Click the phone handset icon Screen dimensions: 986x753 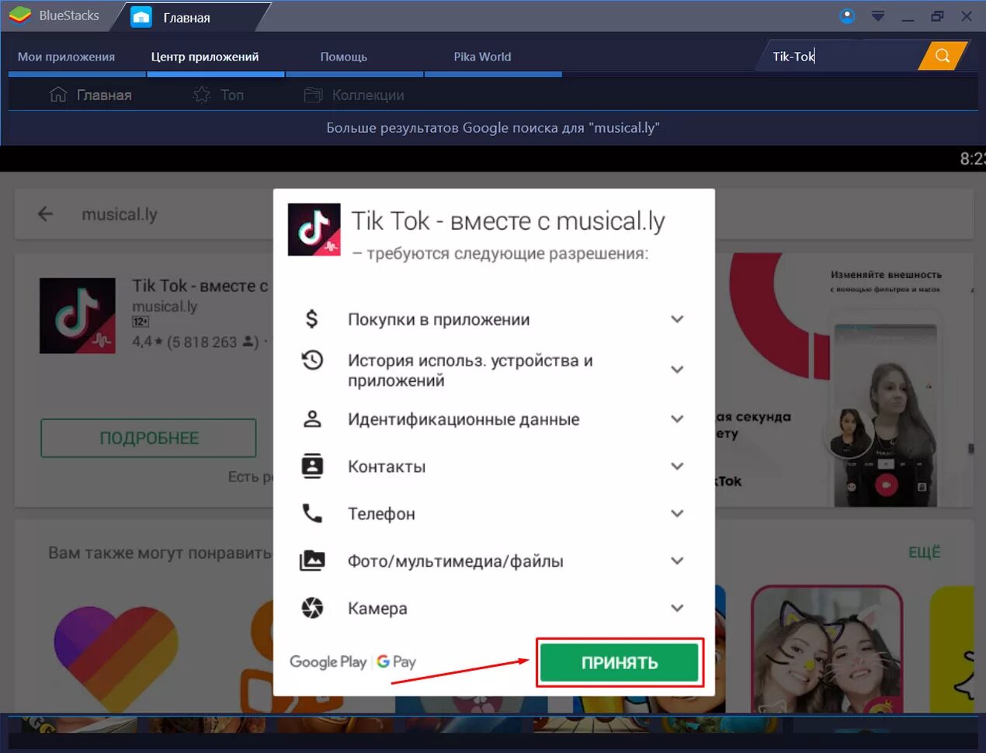point(312,513)
